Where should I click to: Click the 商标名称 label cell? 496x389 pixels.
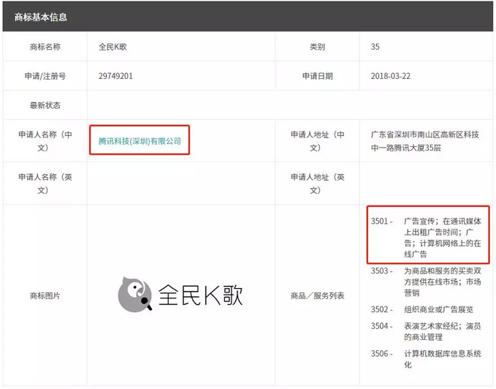click(x=45, y=47)
